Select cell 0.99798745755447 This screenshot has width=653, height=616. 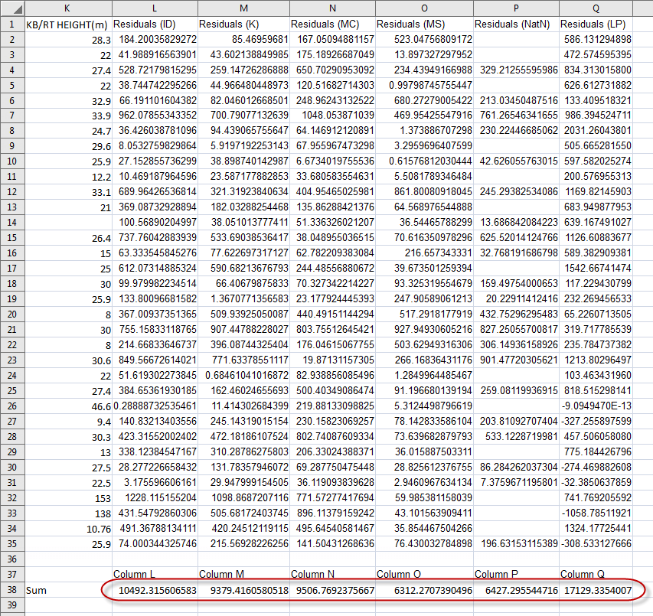point(424,86)
